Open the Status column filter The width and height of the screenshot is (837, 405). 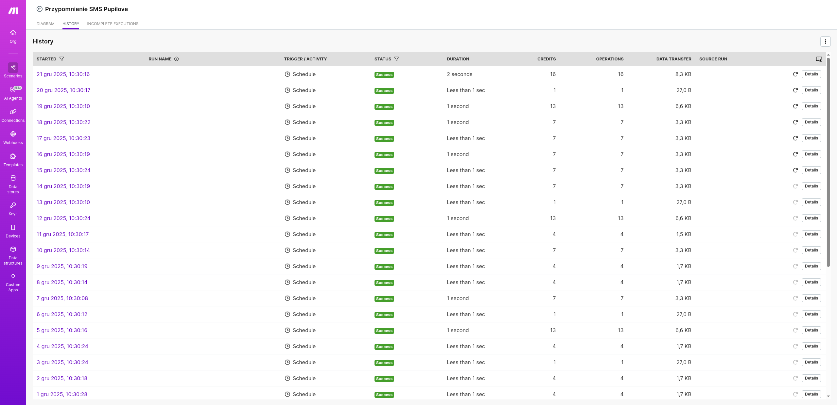pos(396,59)
